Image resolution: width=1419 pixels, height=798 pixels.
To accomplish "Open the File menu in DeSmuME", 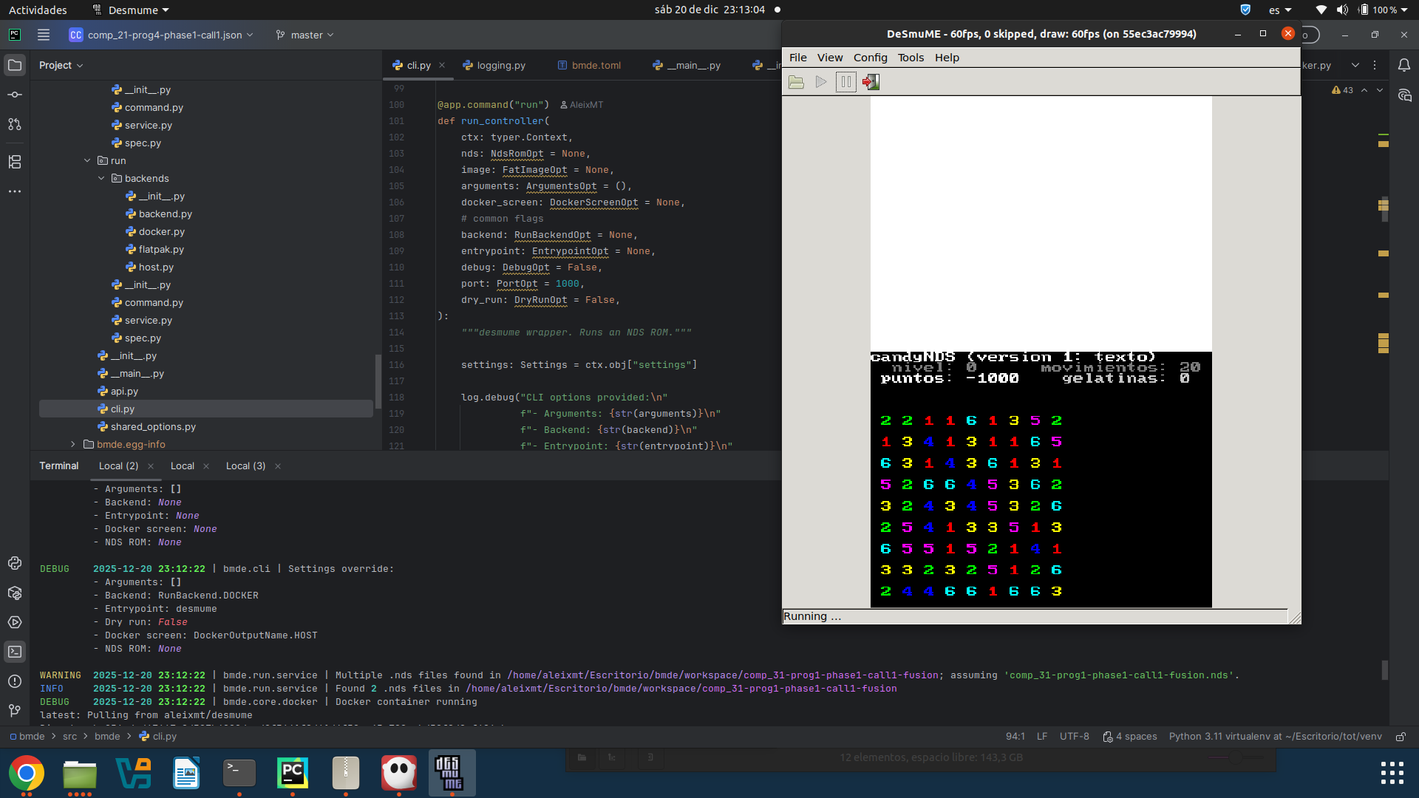I will [x=798, y=58].
